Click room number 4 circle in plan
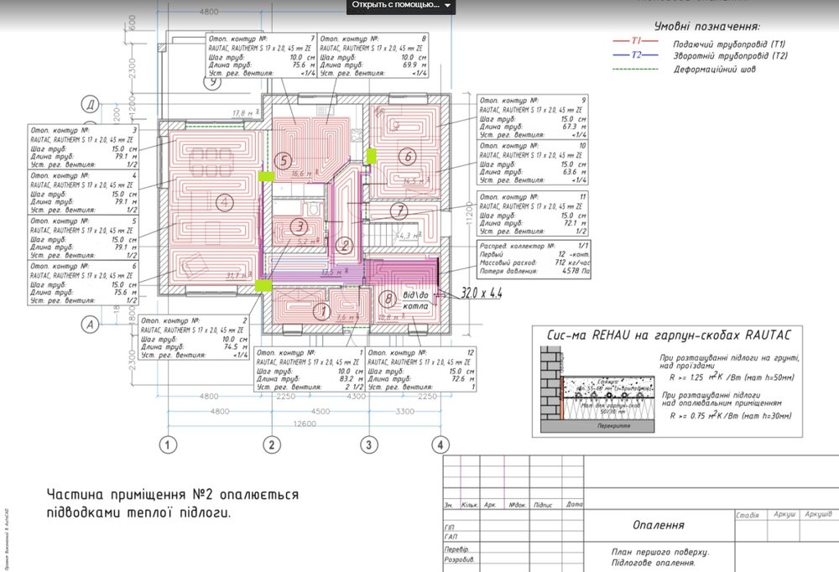This screenshot has height=572, width=839. click(224, 202)
